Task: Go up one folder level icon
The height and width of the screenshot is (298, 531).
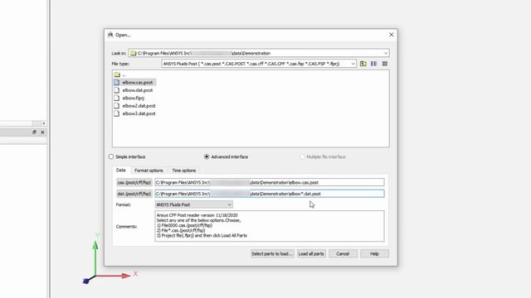Action: 363,64
